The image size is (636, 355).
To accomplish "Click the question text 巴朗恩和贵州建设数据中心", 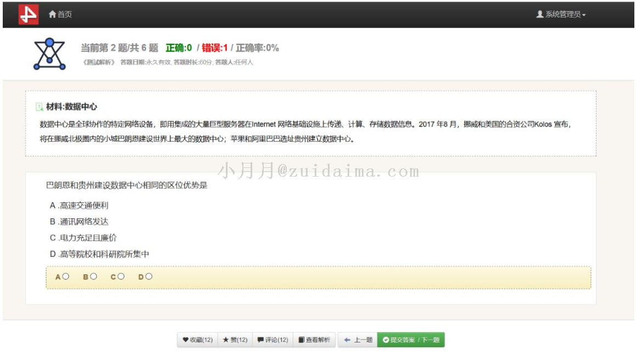I will tap(127, 185).
